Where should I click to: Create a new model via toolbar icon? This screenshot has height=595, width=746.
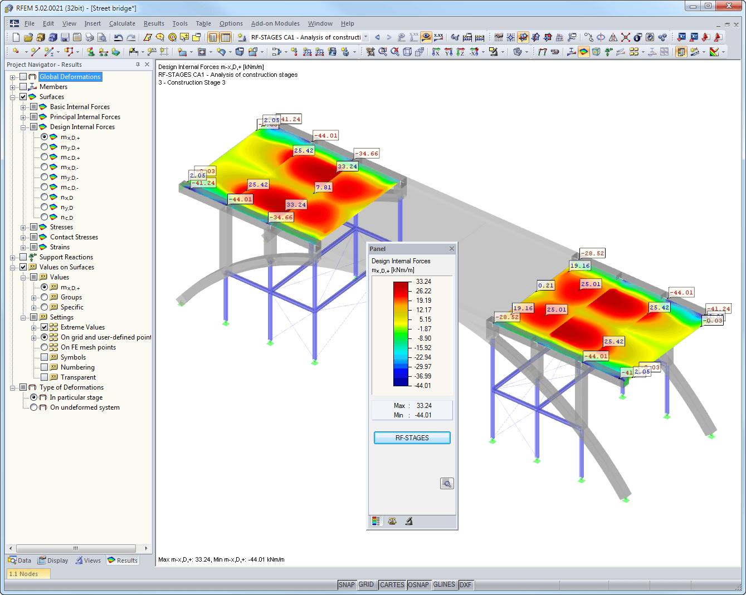15,37
